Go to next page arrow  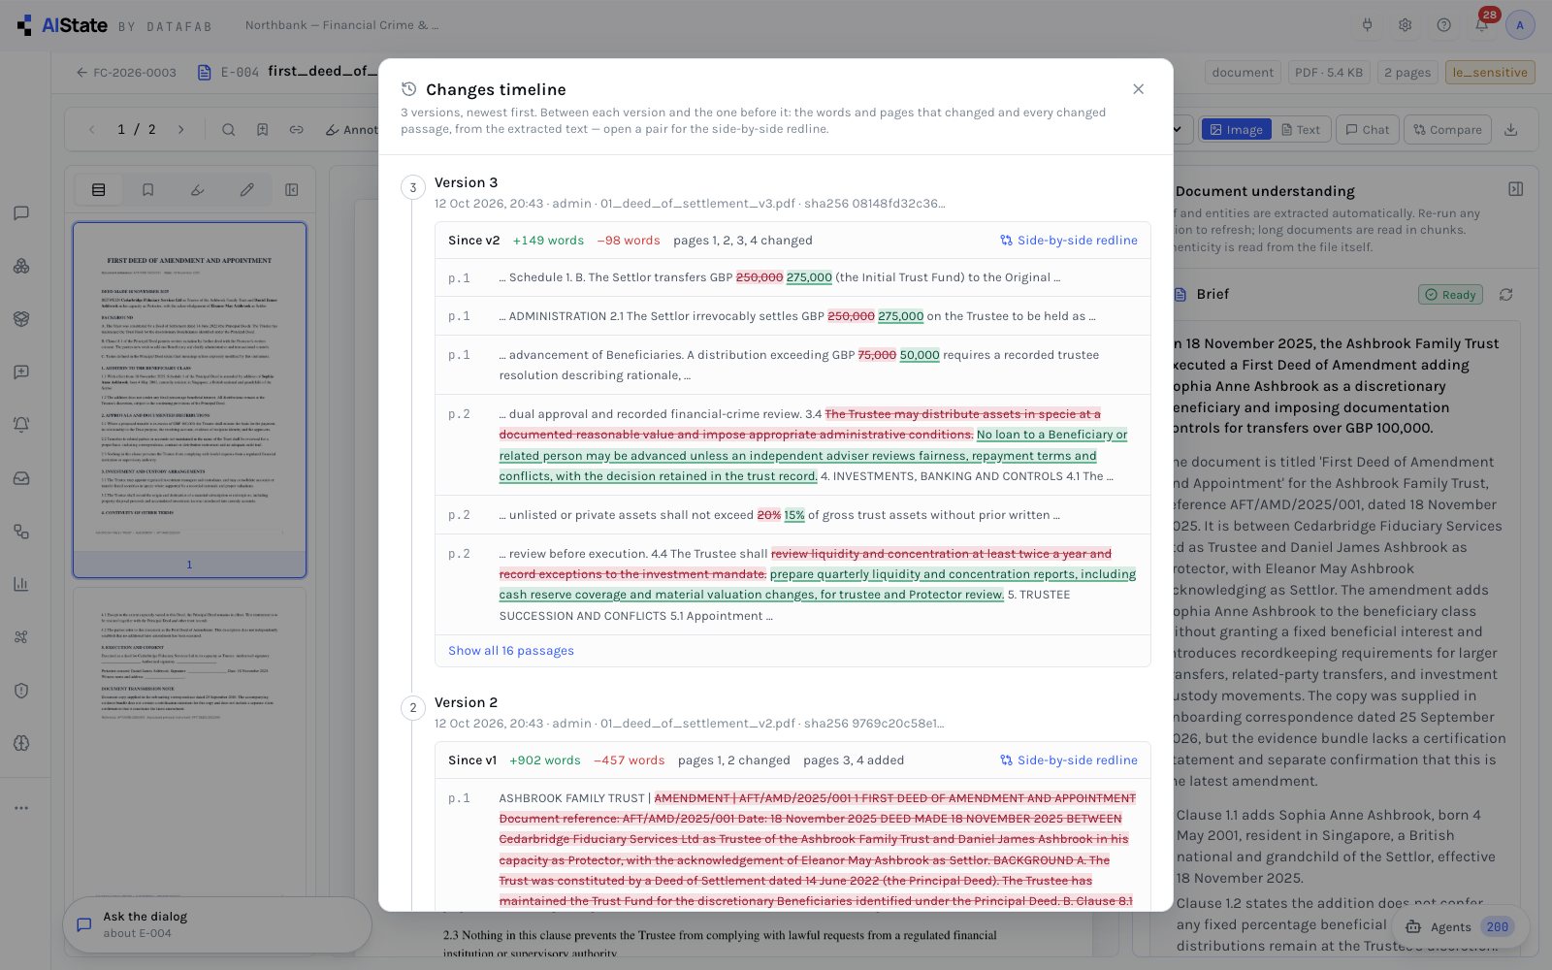pyautogui.click(x=180, y=129)
